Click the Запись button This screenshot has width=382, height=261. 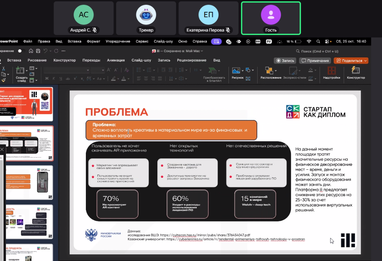click(285, 61)
